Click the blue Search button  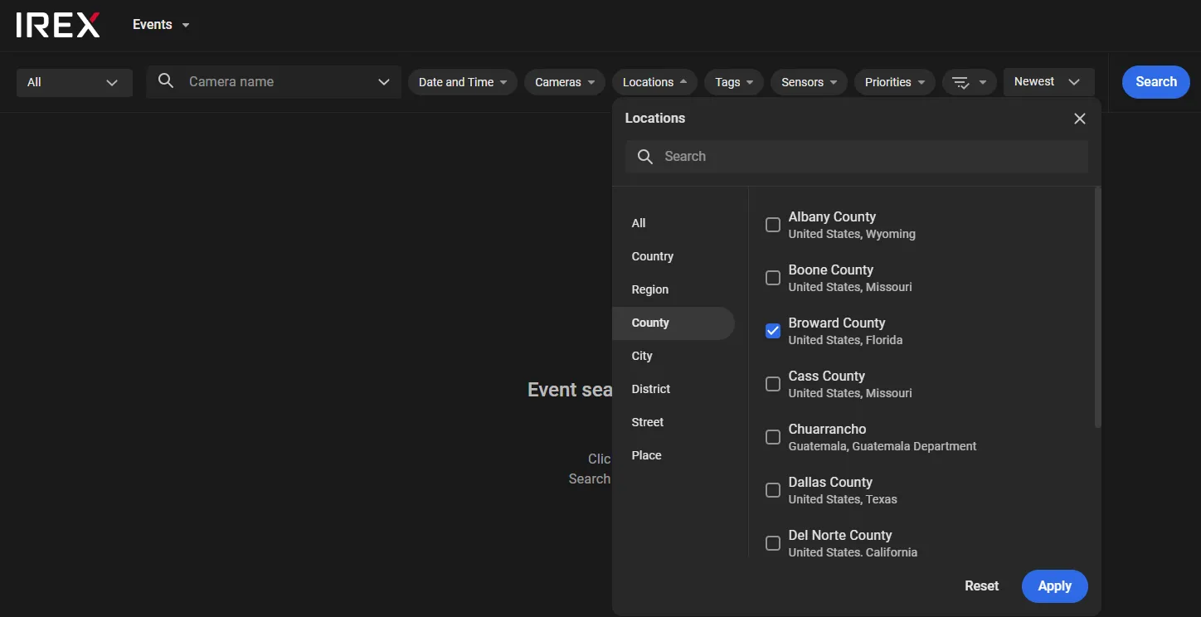[1155, 82]
